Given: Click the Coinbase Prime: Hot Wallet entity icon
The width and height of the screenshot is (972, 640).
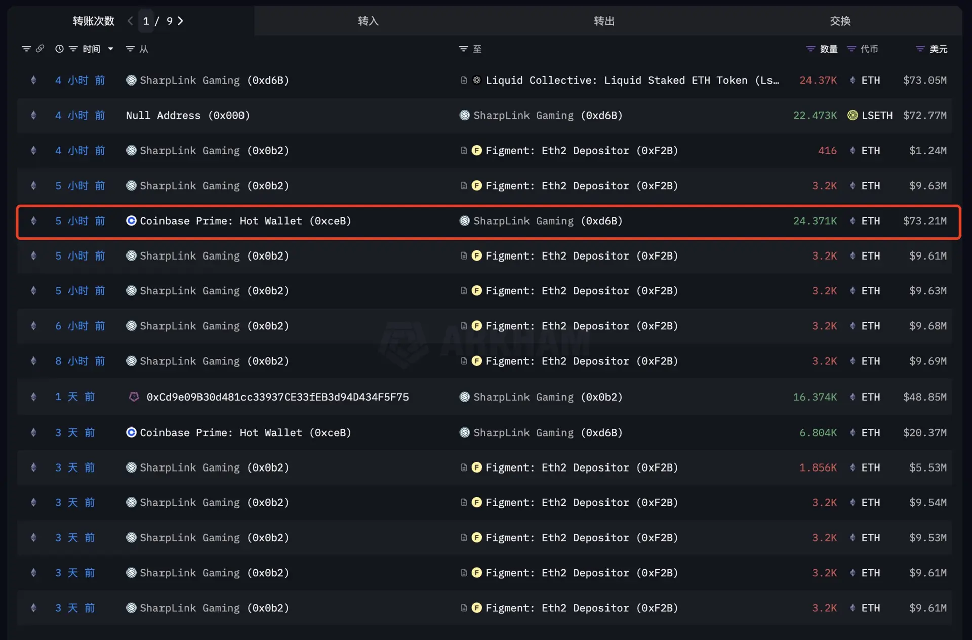Looking at the screenshot, I should pos(131,221).
